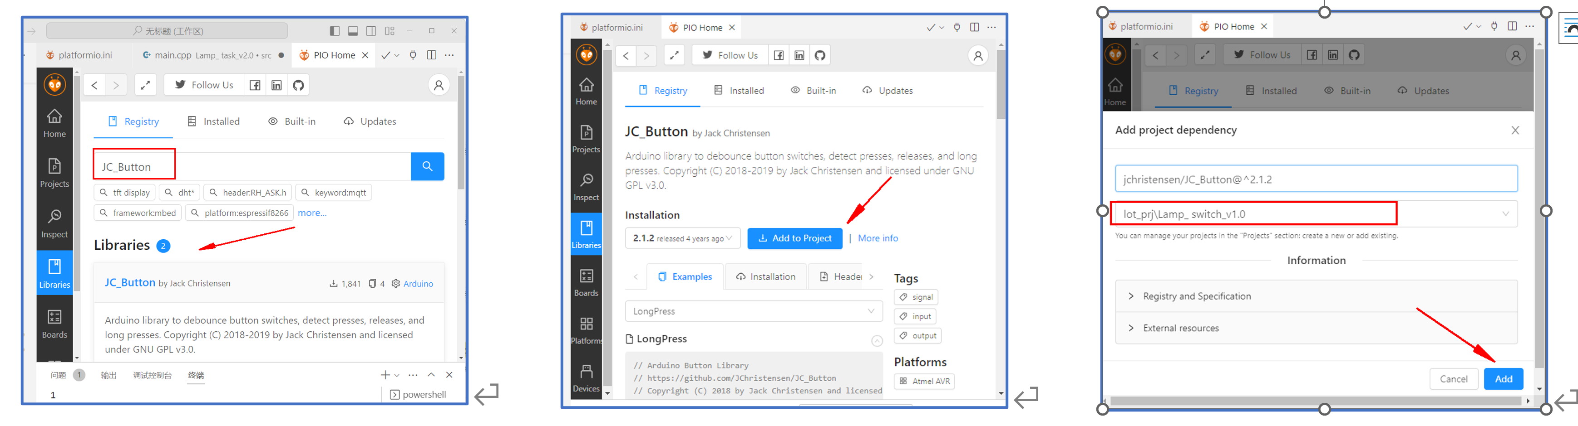
Task: Click the forward arrow in the middle window toolbar
Action: [646, 55]
